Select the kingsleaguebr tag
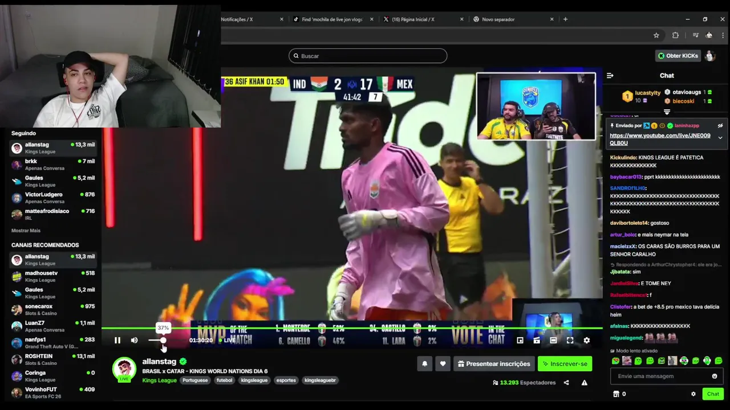Viewport: 730px width, 410px height. pyautogui.click(x=321, y=380)
